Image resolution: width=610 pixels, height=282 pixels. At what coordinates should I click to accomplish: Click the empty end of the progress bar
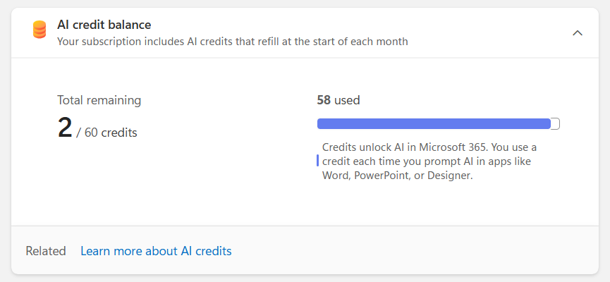point(556,124)
